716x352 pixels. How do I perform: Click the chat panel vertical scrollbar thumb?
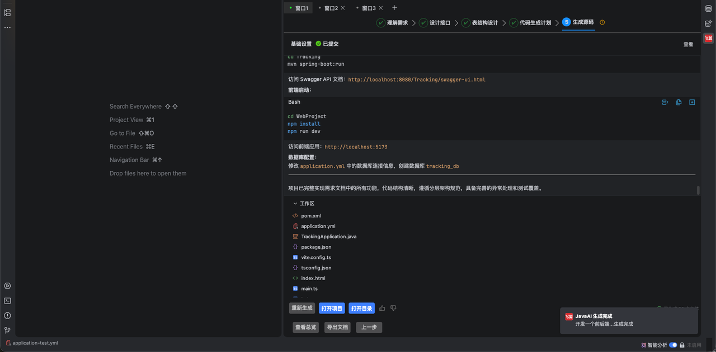[x=698, y=190]
